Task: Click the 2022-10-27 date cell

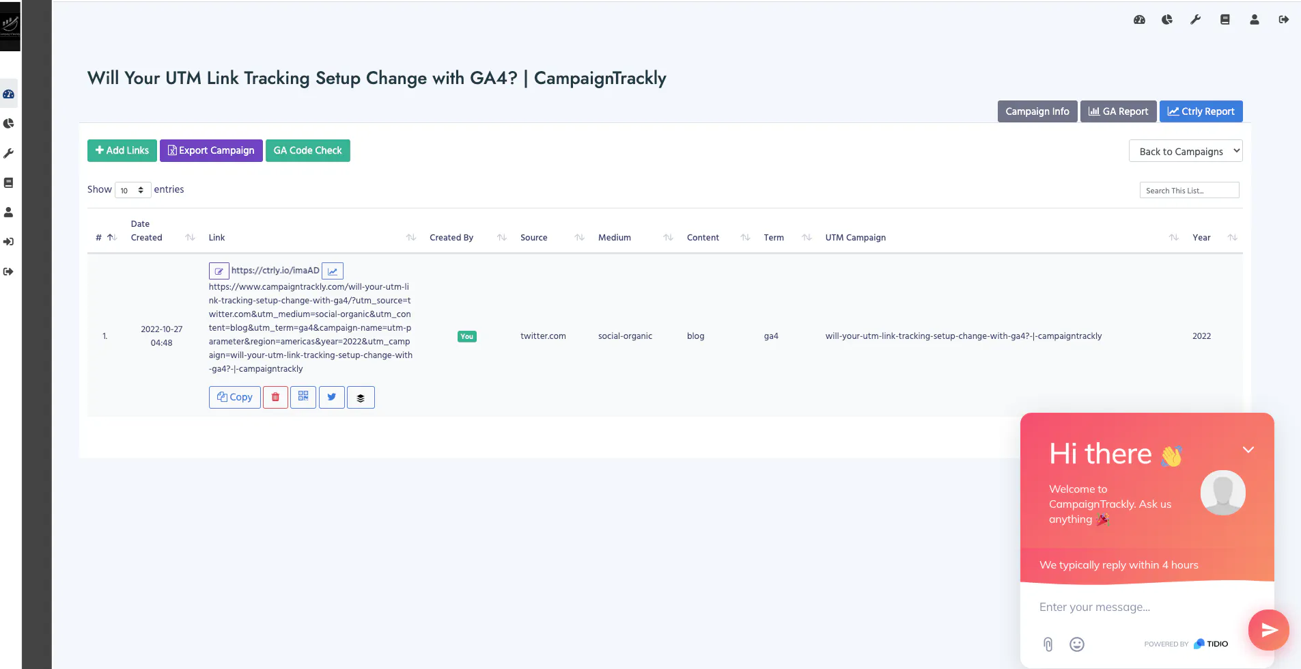Action: [x=162, y=336]
